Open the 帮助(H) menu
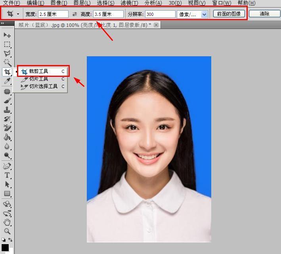 (247, 3)
